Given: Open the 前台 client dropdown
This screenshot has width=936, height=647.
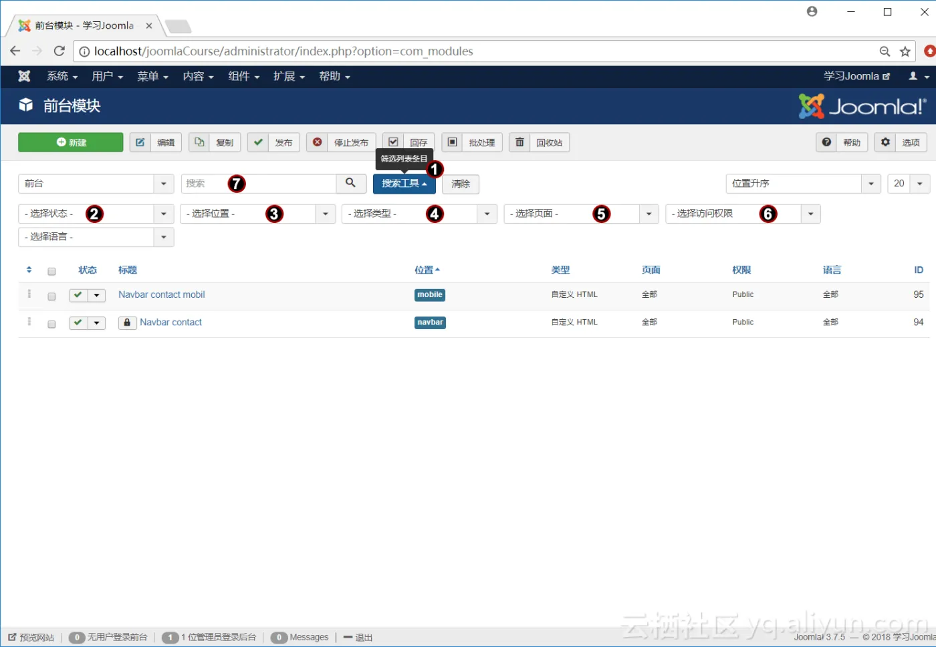Looking at the screenshot, I should point(96,184).
